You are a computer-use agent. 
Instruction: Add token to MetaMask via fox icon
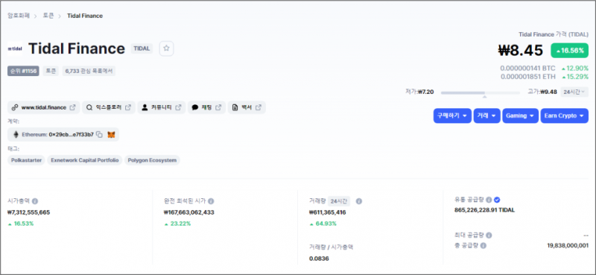coord(111,135)
